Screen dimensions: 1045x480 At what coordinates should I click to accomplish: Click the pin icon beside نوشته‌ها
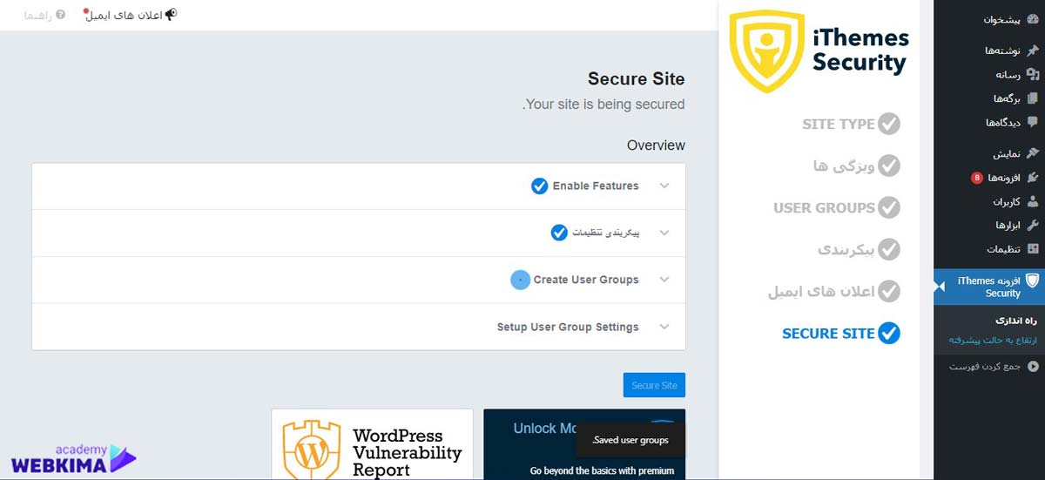pyautogui.click(x=1033, y=51)
